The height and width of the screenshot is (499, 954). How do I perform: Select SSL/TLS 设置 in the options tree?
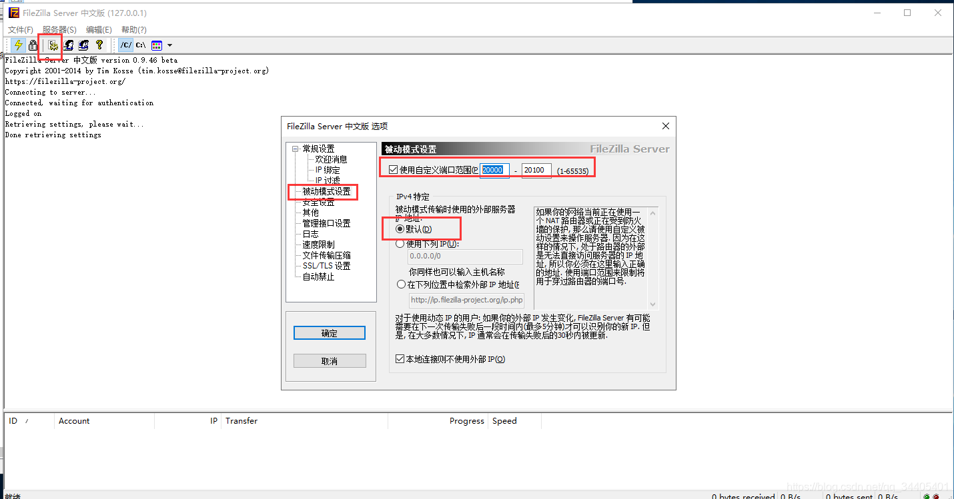pyautogui.click(x=326, y=266)
